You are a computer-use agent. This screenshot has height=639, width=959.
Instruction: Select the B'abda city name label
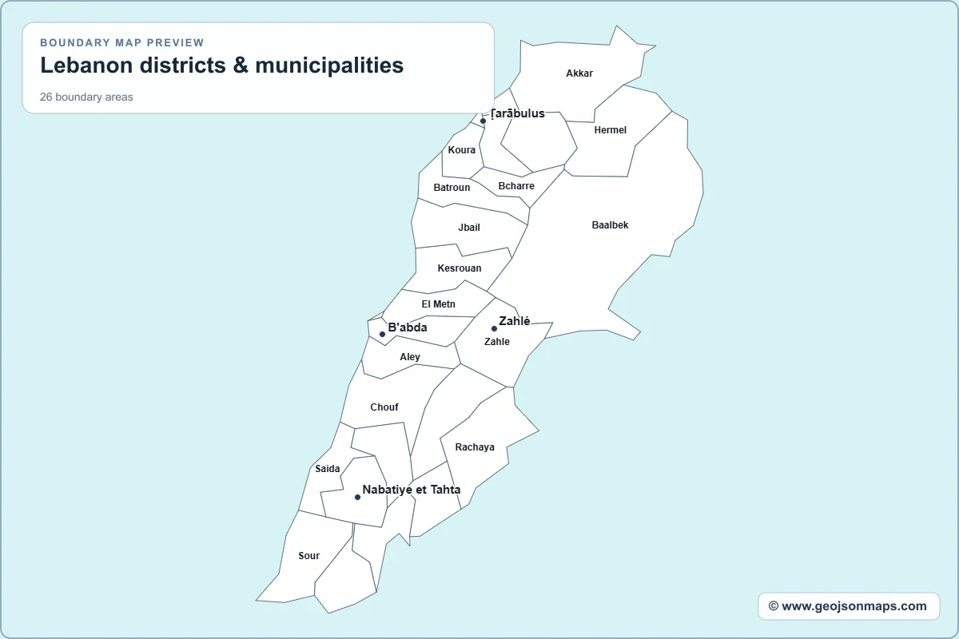pyautogui.click(x=408, y=327)
